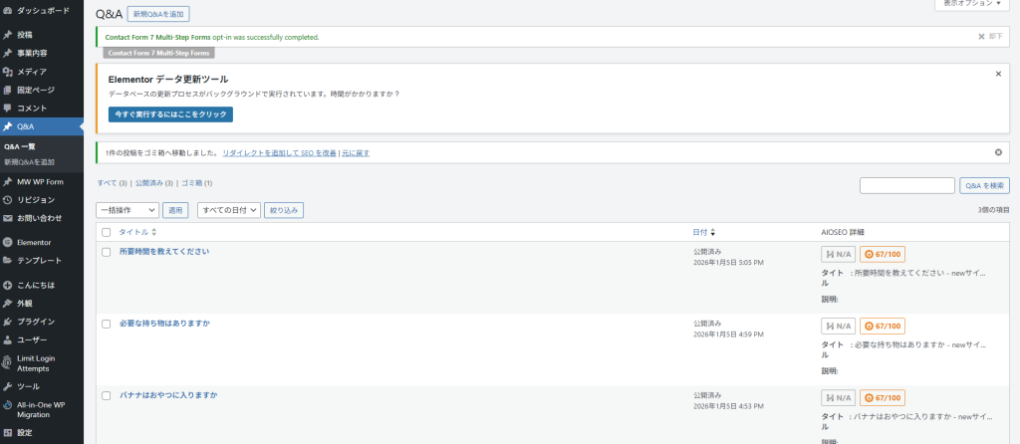Select the 必要な持ち物はありますか row checkbox

(x=107, y=324)
